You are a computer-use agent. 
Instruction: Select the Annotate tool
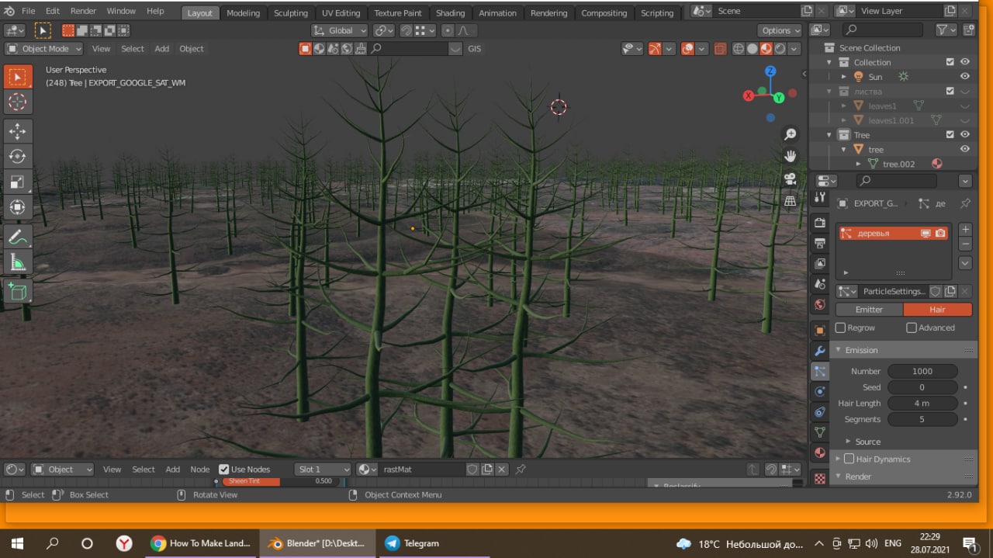pyautogui.click(x=17, y=237)
